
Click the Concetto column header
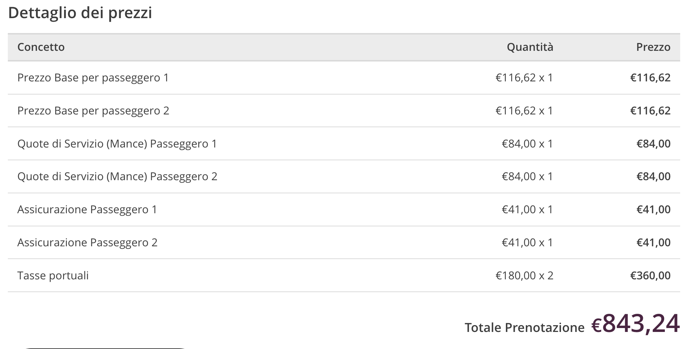coord(41,47)
